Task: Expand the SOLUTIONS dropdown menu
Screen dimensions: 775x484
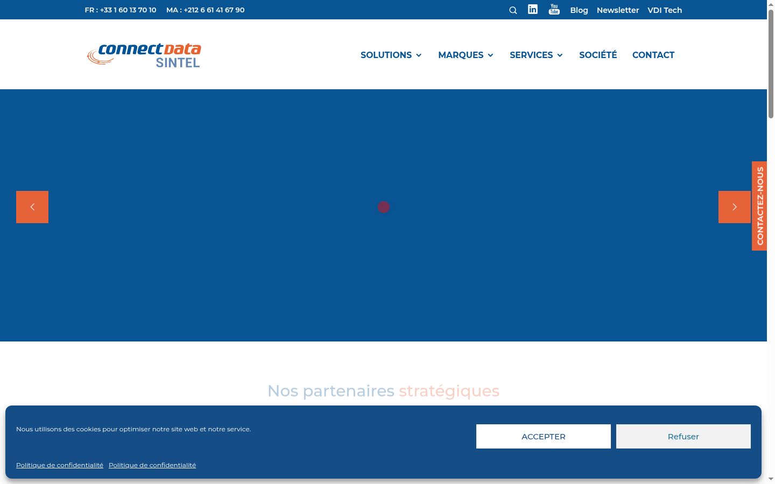Action: pyautogui.click(x=391, y=55)
